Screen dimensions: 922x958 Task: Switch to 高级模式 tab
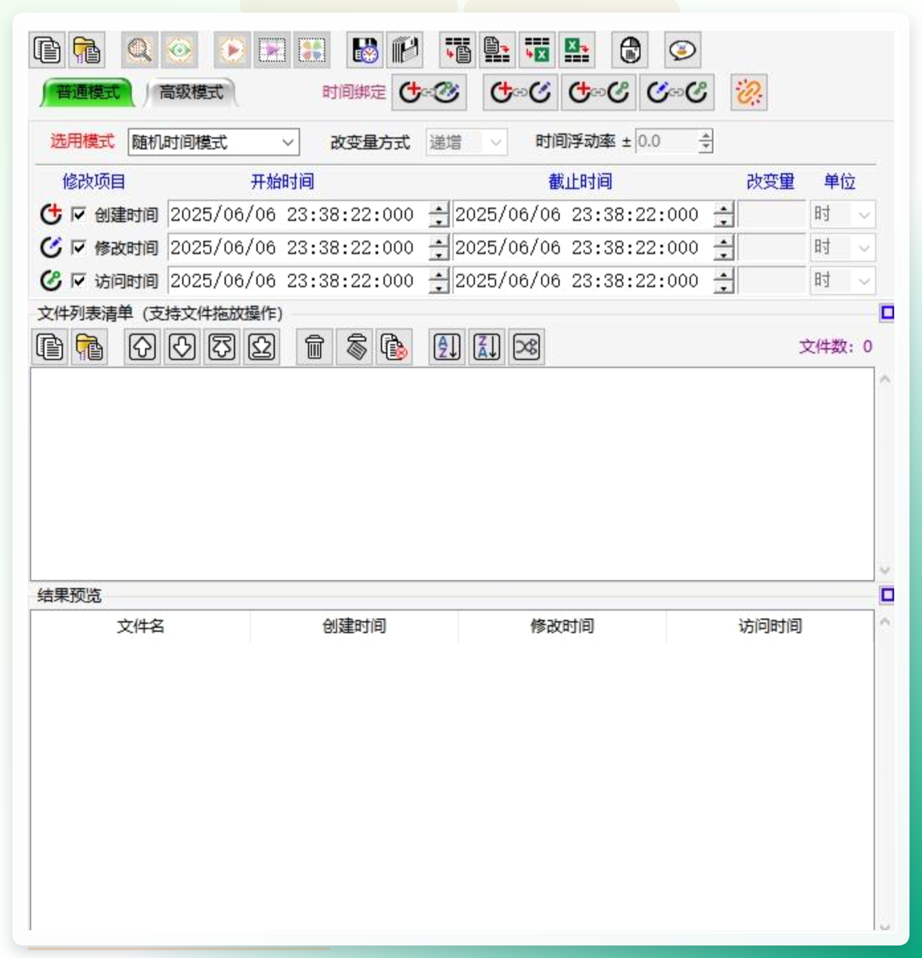click(191, 92)
